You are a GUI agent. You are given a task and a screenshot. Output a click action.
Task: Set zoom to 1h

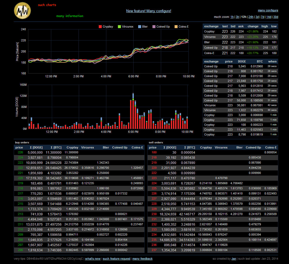(x=232, y=17)
